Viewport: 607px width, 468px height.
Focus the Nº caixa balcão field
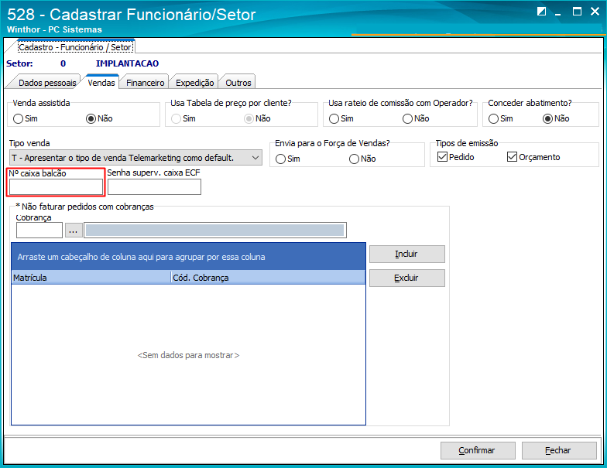coord(56,187)
